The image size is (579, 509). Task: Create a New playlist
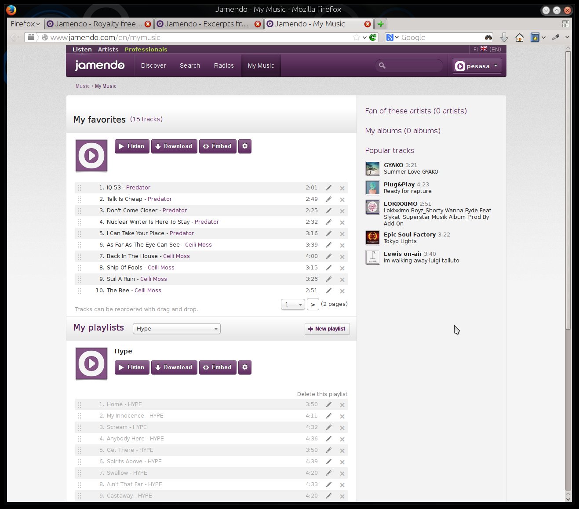coord(327,329)
